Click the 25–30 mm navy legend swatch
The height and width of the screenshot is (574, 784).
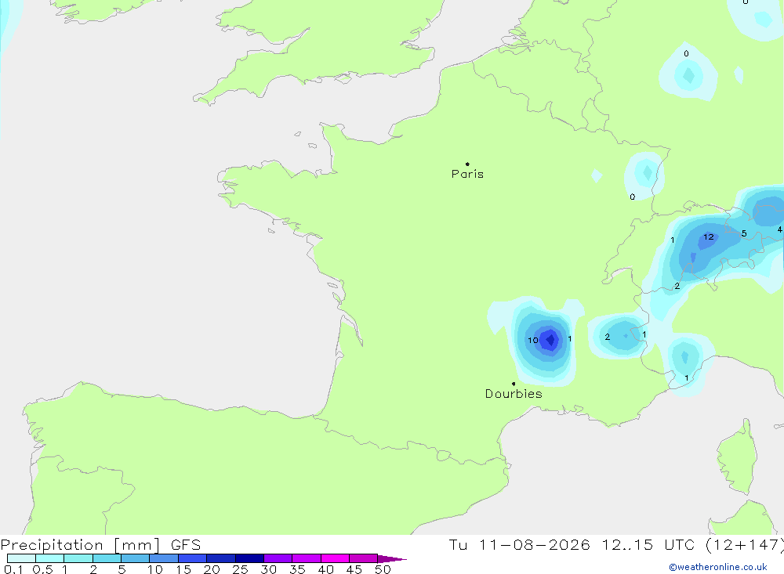click(x=249, y=558)
